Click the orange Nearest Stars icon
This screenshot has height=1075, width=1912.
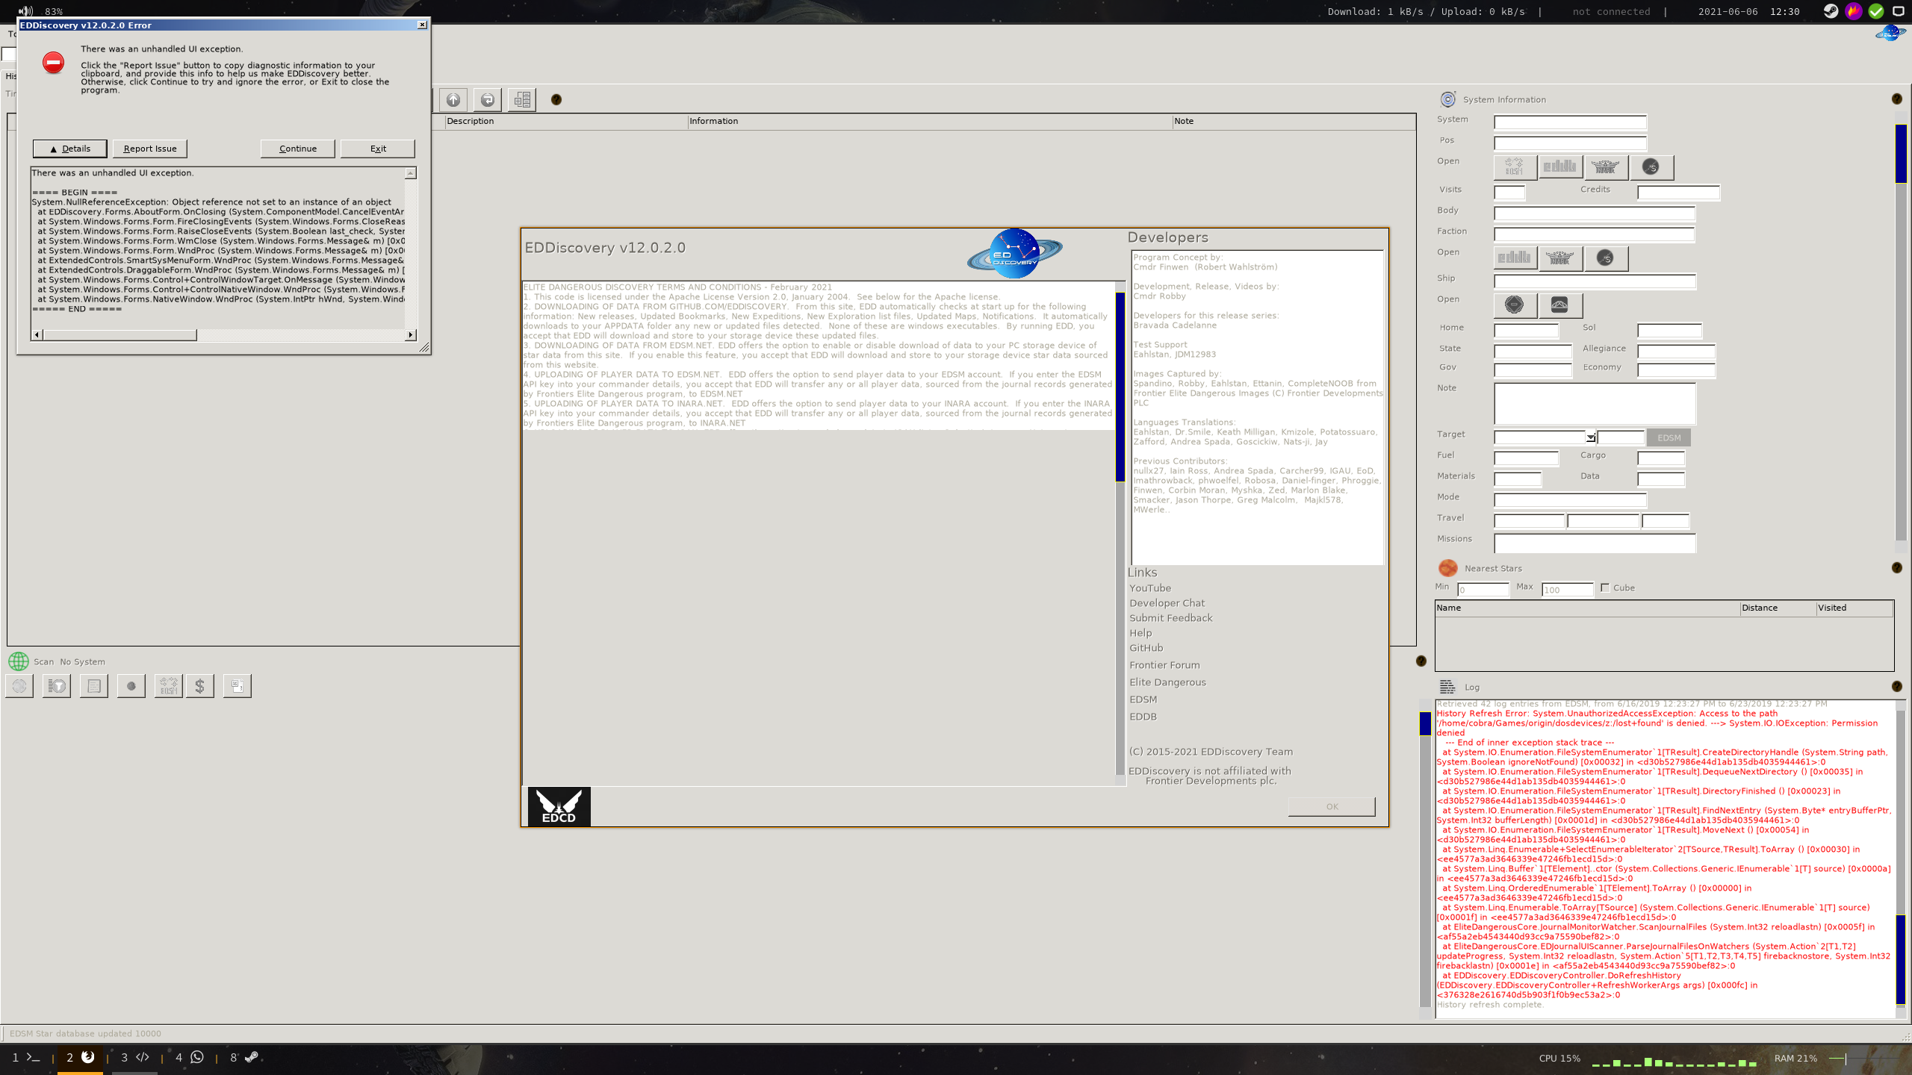coord(1447,567)
